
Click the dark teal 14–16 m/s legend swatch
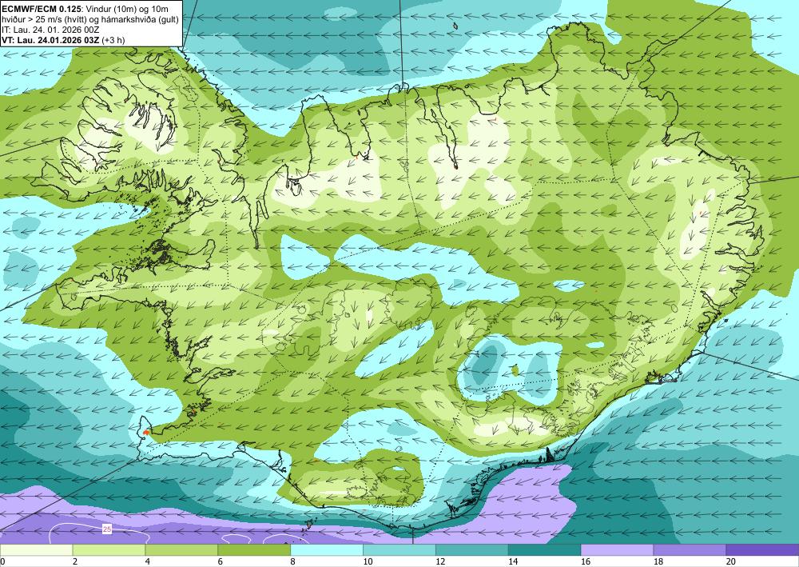pyautogui.click(x=544, y=550)
